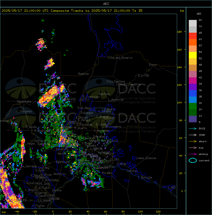Click the 'L_PAZ' map label
The image size is (212, 215).
172,188
